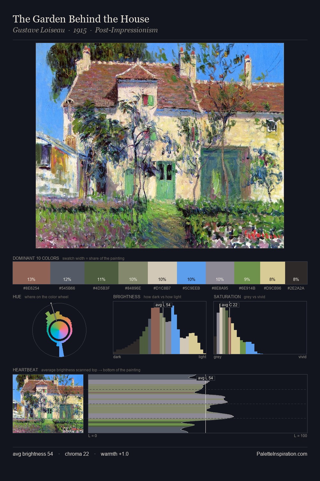Click the saturation histogram chart
This screenshot has width=320, height=481.
click(x=260, y=328)
